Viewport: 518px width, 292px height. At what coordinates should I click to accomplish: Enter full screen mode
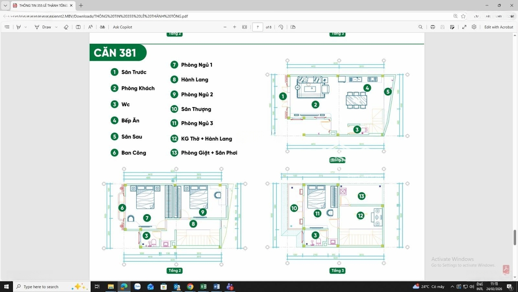coord(464,27)
